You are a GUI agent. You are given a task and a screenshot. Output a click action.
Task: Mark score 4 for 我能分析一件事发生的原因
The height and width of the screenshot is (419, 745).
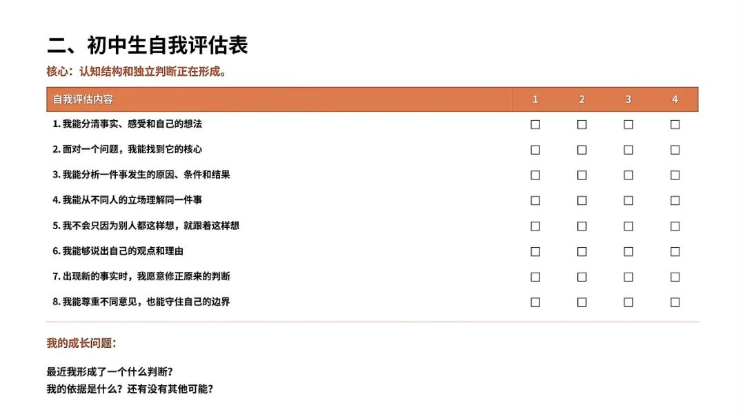pos(675,175)
